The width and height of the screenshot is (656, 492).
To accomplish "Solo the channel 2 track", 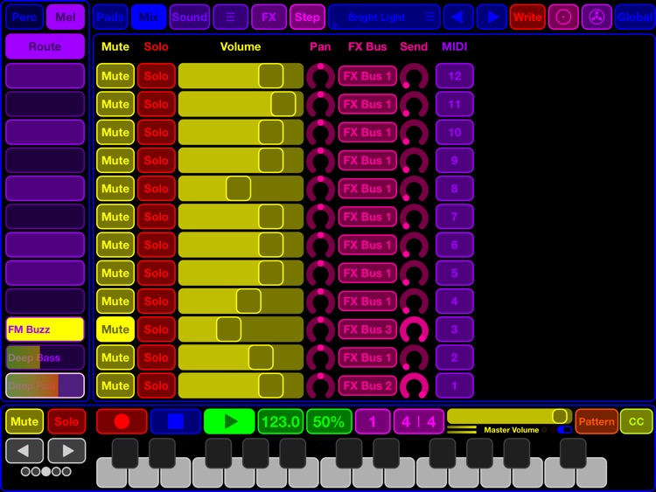I will point(156,357).
